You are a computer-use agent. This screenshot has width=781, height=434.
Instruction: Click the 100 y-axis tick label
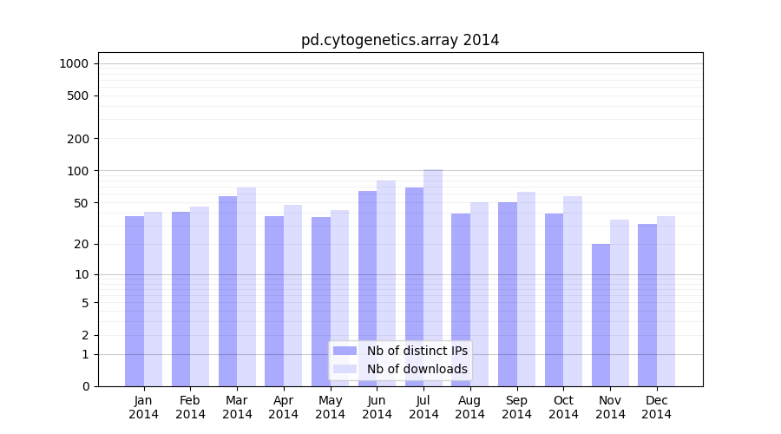(78, 171)
